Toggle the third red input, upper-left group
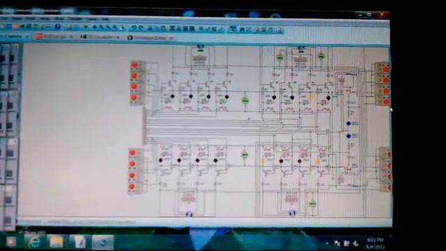The width and height of the screenshot is (446, 251). [134, 86]
